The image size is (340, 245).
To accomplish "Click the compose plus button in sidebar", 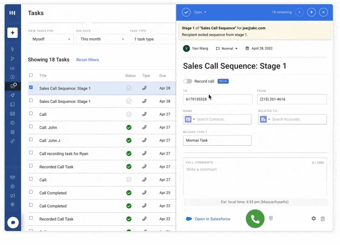I will [13, 33].
